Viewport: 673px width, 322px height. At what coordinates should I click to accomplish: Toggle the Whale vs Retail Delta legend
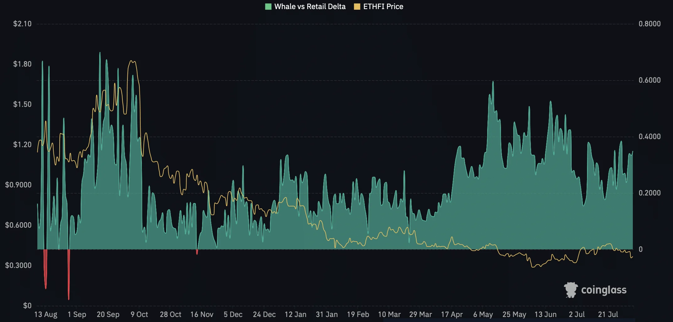pyautogui.click(x=305, y=7)
